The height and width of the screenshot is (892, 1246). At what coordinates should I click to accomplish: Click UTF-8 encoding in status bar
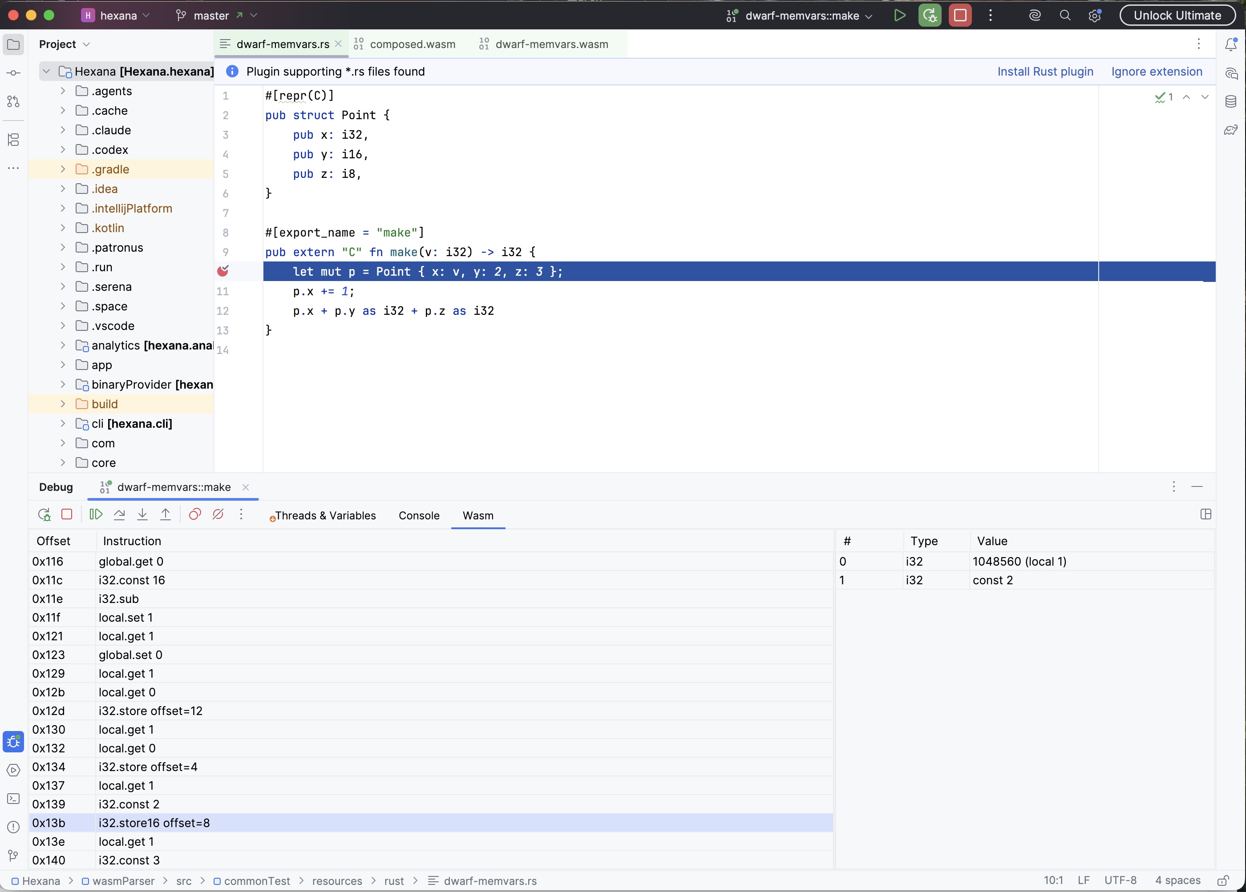click(x=1120, y=880)
